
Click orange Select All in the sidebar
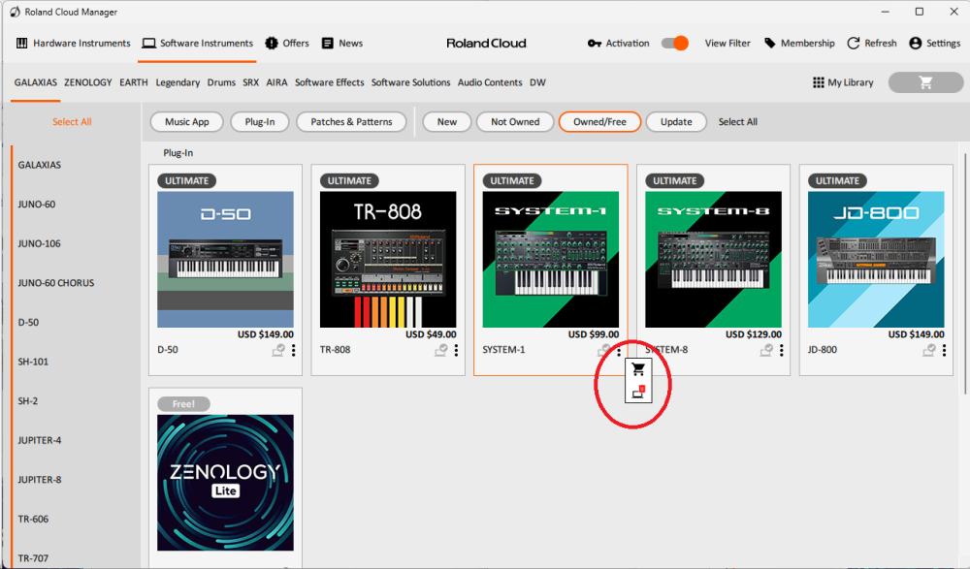pyautogui.click(x=72, y=122)
